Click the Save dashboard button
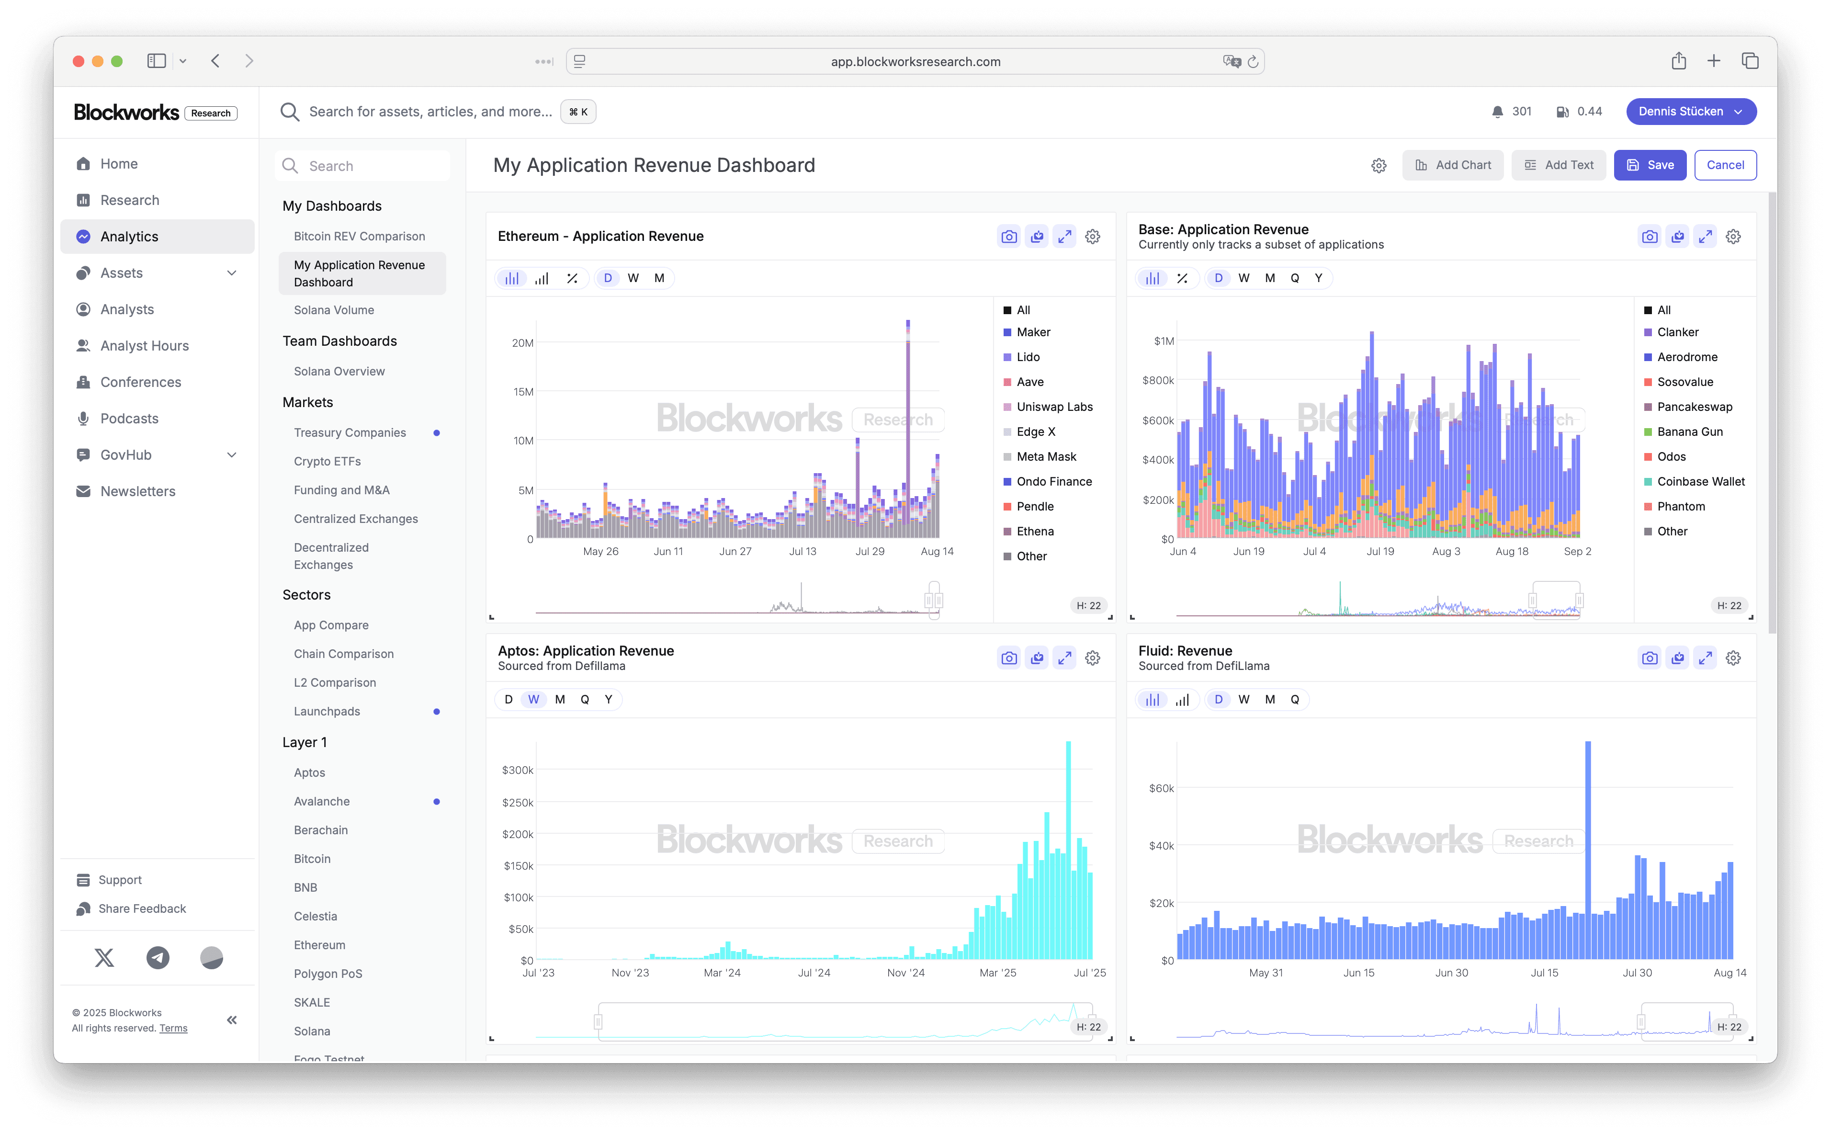The height and width of the screenshot is (1134, 1831). coord(1650,166)
